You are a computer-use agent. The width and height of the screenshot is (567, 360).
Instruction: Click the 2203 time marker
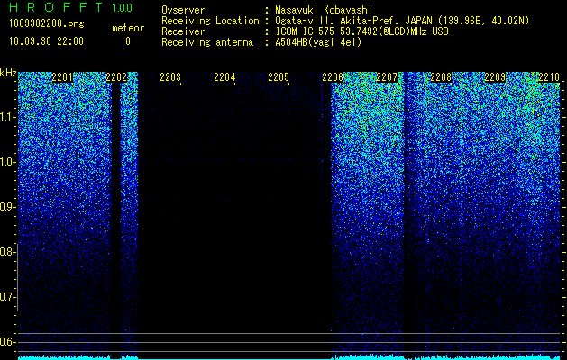(x=170, y=77)
